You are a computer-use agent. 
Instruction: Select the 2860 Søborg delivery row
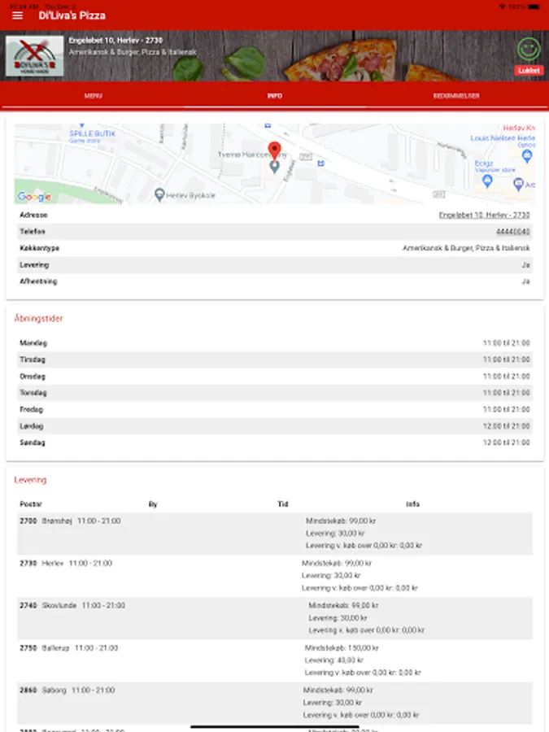pos(275,703)
